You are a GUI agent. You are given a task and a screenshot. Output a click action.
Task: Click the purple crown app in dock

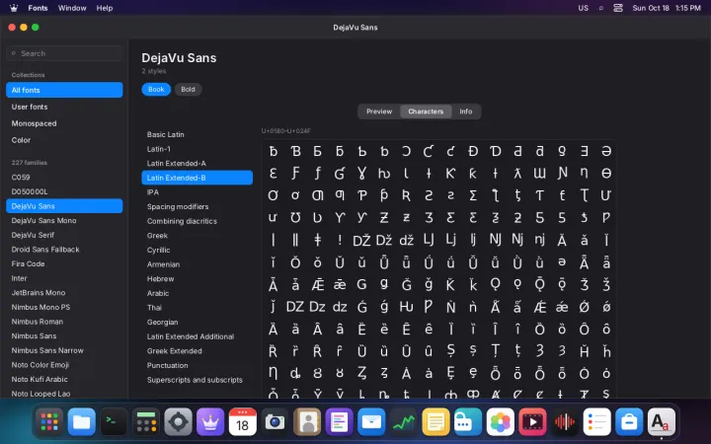[x=210, y=422]
